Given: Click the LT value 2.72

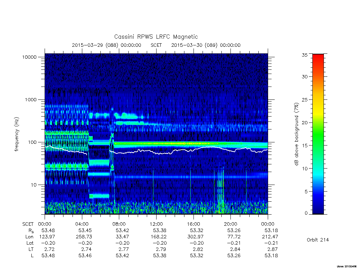Looking at the screenshot, I should coord(50,249).
